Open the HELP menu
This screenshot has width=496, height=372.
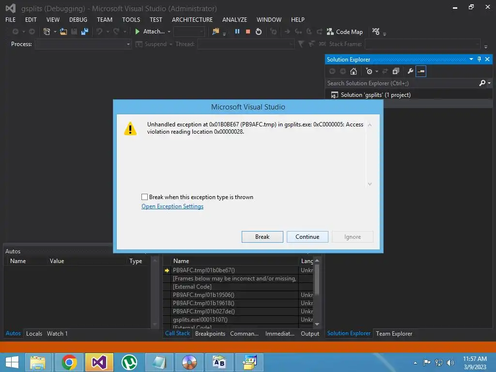pyautogui.click(x=298, y=19)
